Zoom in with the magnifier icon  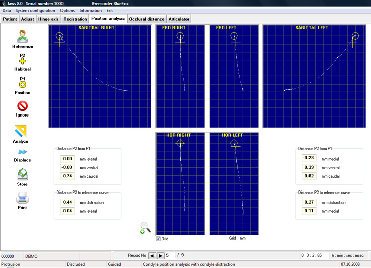point(145,228)
